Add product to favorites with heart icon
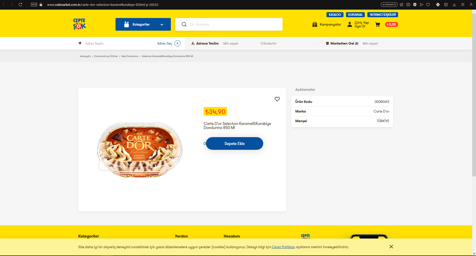The height and width of the screenshot is (256, 476). point(277,99)
